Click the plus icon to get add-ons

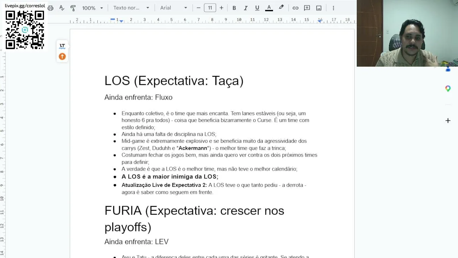448,121
